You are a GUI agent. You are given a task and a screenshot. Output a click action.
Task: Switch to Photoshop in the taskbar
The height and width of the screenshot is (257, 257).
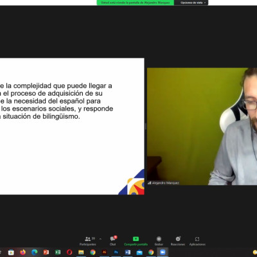(x=116, y=253)
